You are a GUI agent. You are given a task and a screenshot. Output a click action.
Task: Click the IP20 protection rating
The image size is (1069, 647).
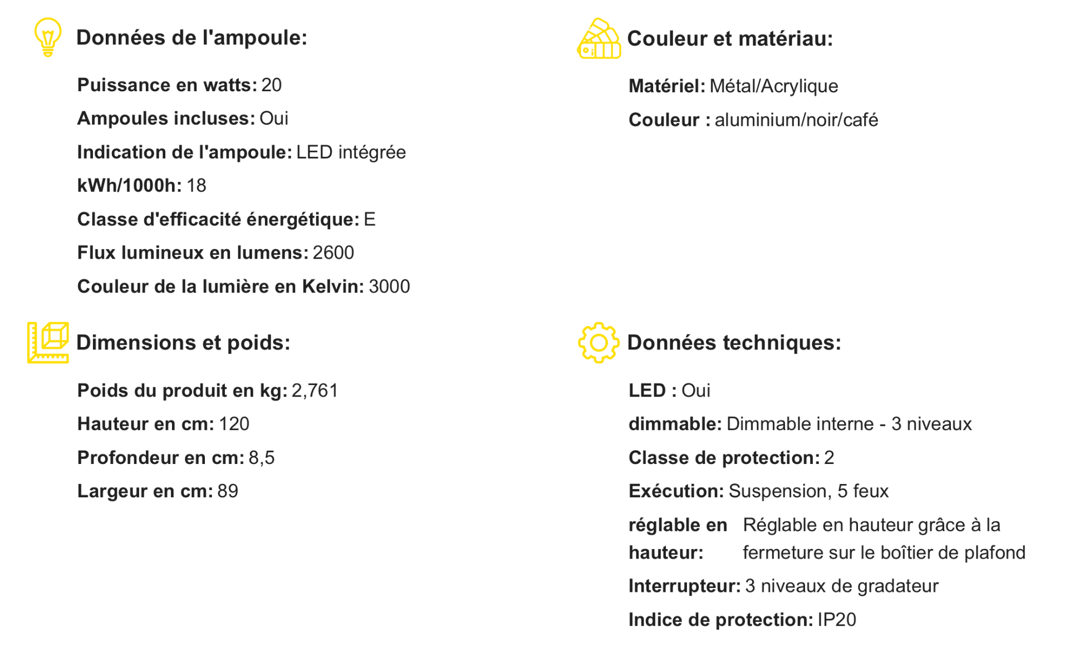tap(836, 620)
